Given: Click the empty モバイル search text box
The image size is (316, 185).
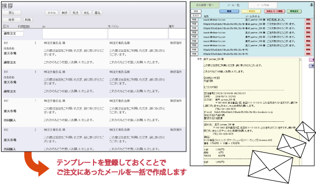Looking at the screenshot, I should pos(138,33).
